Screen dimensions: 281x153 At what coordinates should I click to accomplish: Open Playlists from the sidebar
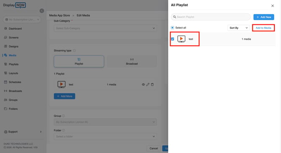pos(13,64)
